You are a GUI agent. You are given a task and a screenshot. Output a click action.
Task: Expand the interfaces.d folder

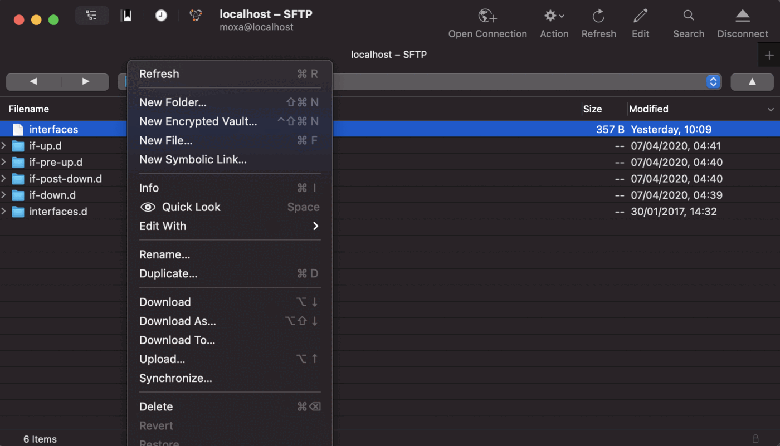pyautogui.click(x=4, y=212)
